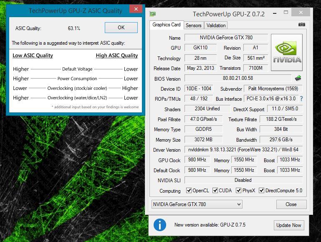Click the Bus Width field 384 Bit
Image resolution: width=321 pixels, height=242 pixels.
[x=281, y=129]
